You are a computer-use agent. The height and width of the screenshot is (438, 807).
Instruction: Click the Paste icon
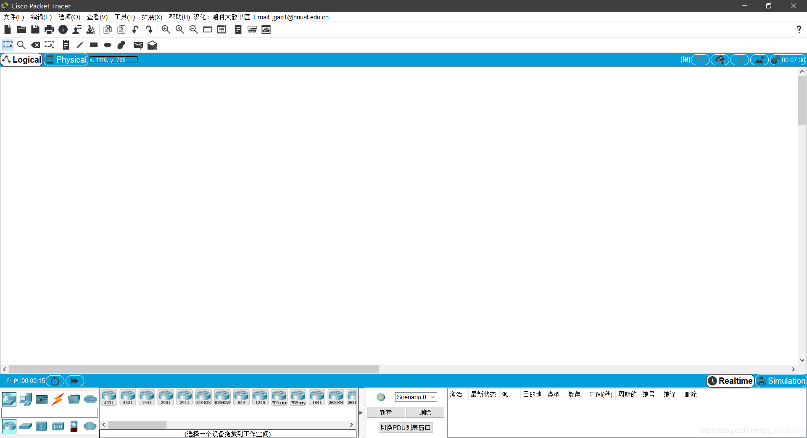coord(121,29)
